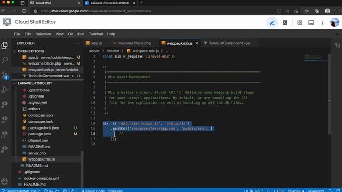Image resolution: width=342 pixels, height=192 pixels.
Task: Open the three-dot More menu in Cloud Shell header
Action: coord(323,22)
